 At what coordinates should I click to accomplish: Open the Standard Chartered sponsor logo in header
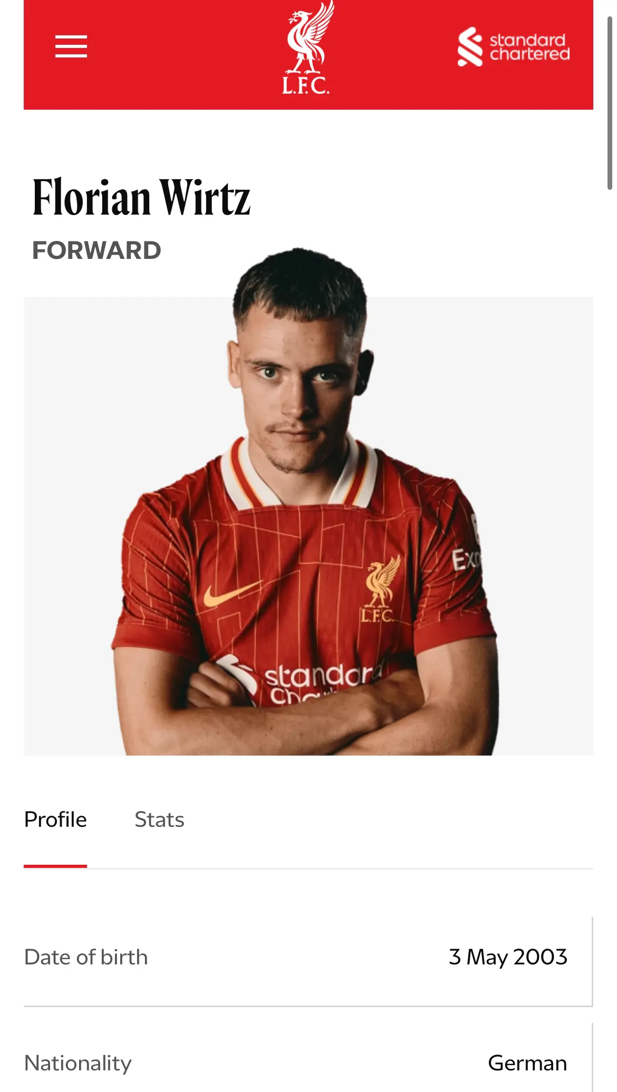pos(514,47)
